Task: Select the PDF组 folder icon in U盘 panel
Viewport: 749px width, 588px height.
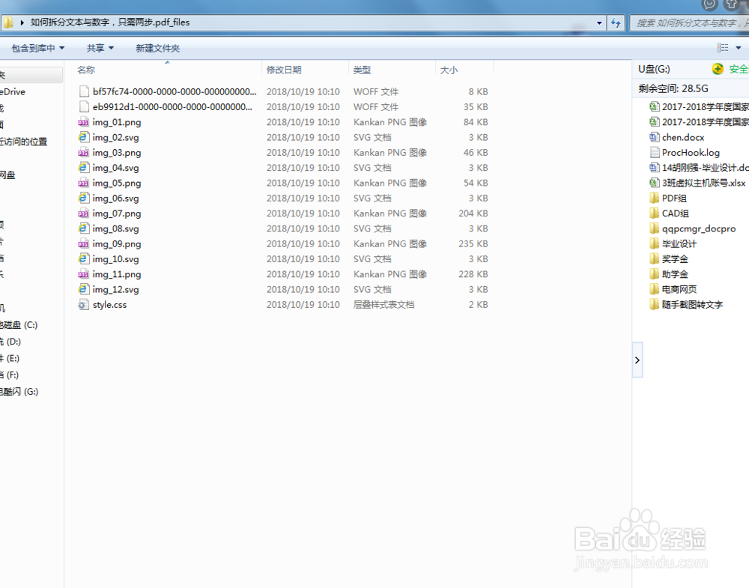Action: (655, 198)
